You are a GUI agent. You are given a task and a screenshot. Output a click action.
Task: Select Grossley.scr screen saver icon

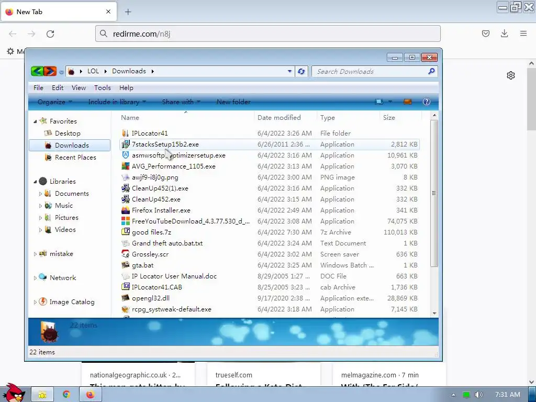(x=126, y=254)
